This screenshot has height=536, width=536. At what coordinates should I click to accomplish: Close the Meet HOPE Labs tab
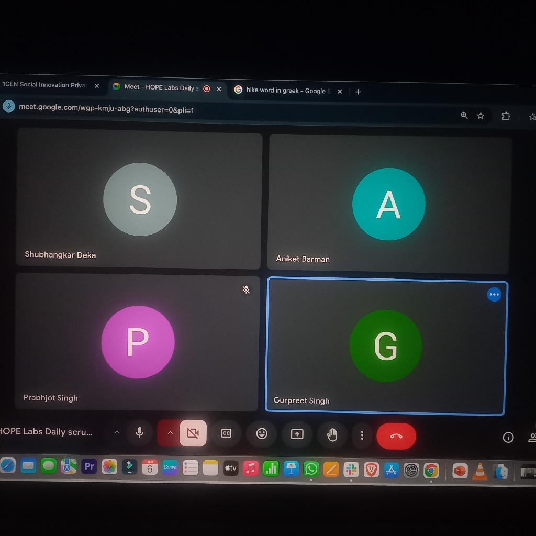pos(219,89)
